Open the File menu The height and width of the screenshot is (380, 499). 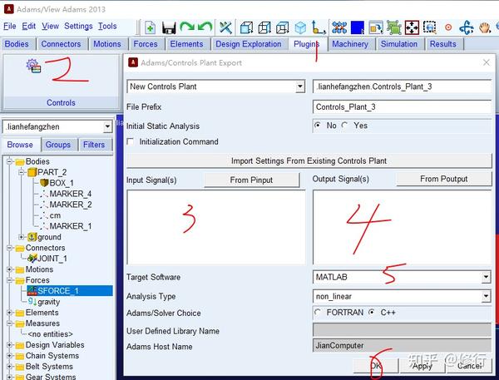click(9, 26)
